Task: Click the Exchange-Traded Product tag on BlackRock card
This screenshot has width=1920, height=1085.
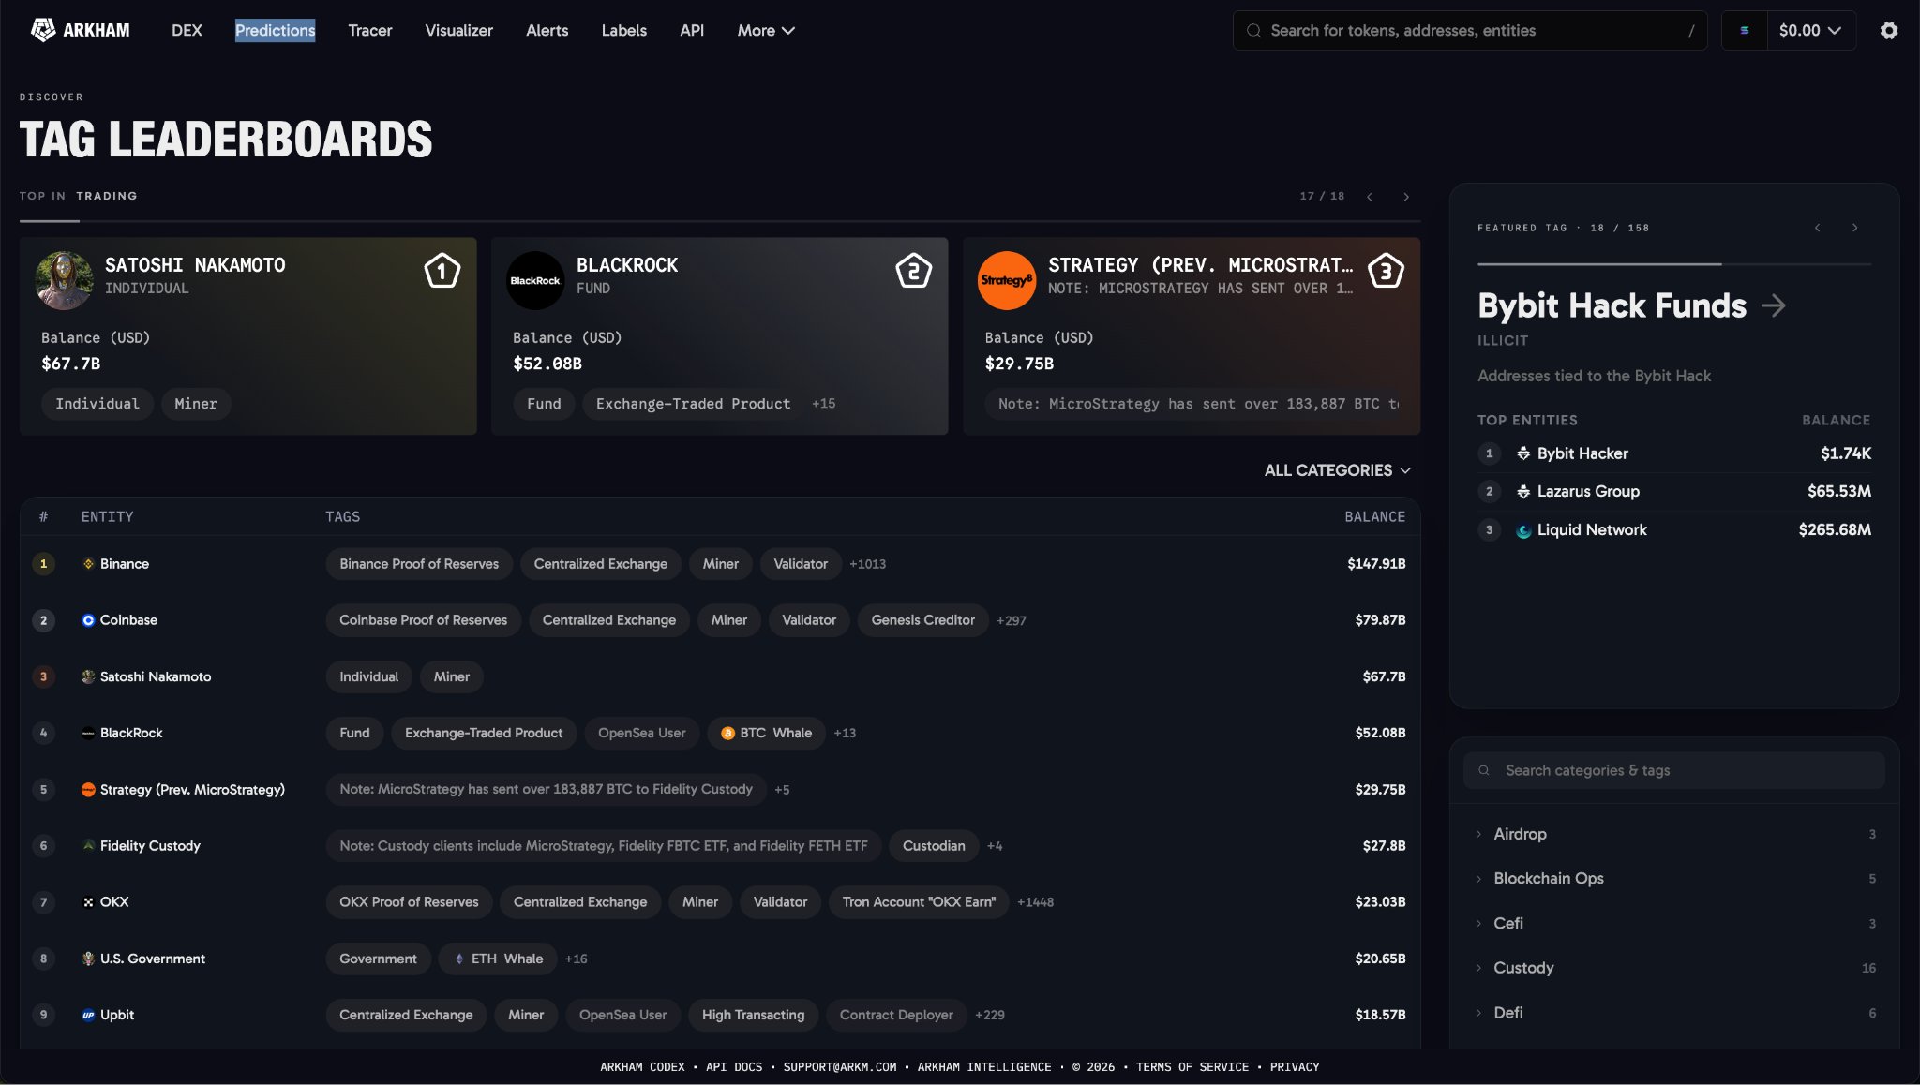Action: [x=693, y=404]
